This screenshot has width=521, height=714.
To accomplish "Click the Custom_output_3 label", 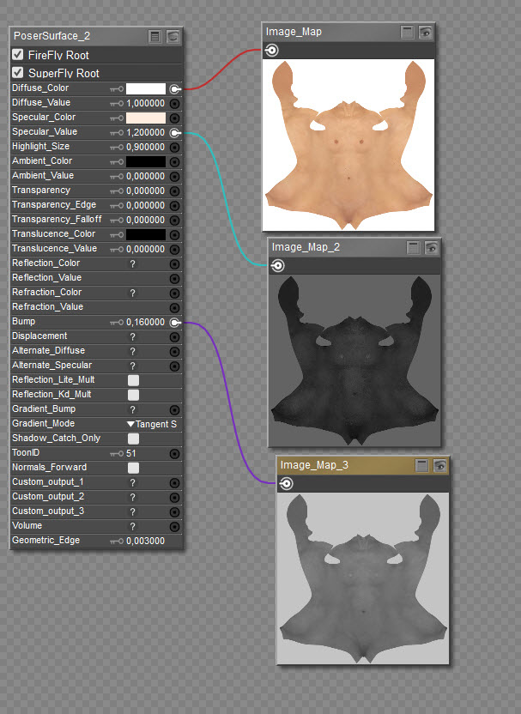I will [48, 511].
